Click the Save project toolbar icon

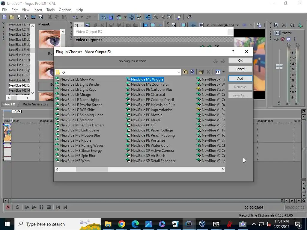pyautogui.click(x=19, y=17)
